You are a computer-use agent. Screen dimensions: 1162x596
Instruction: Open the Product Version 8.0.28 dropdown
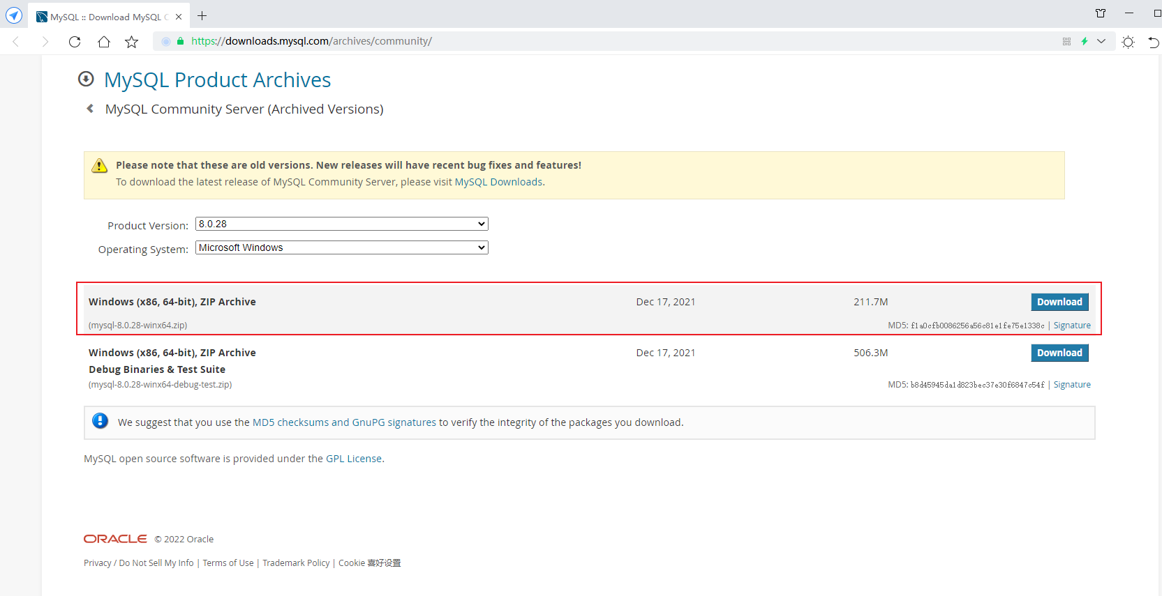[342, 224]
